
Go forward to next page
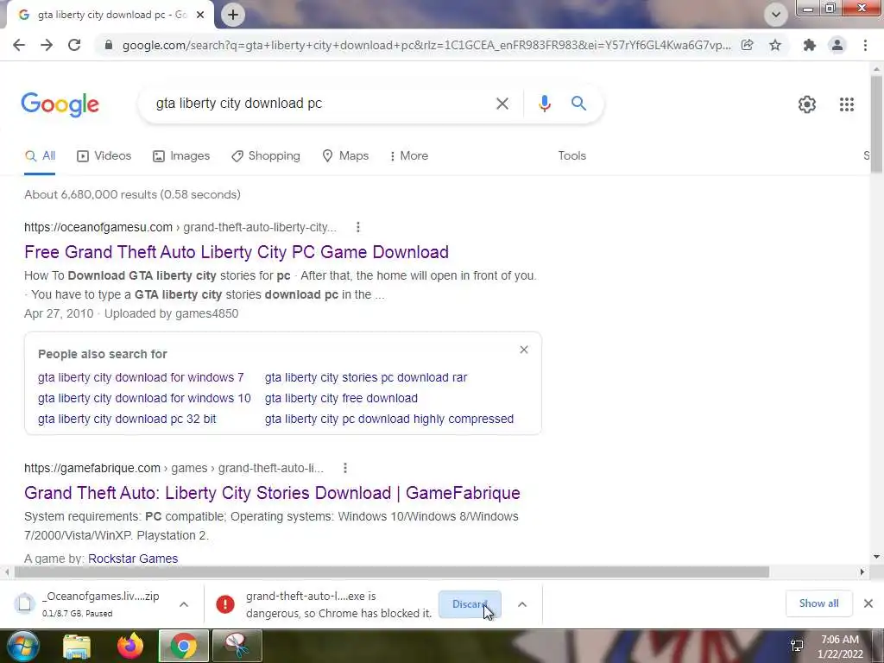pos(47,45)
